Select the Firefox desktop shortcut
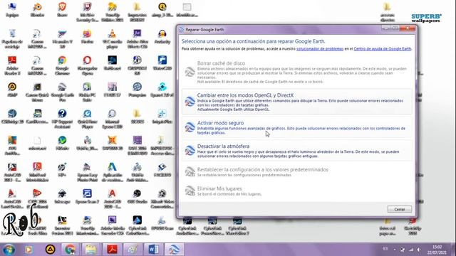Image resolution: width=456 pixels, height=256 pixels. pyautogui.click(x=87, y=37)
